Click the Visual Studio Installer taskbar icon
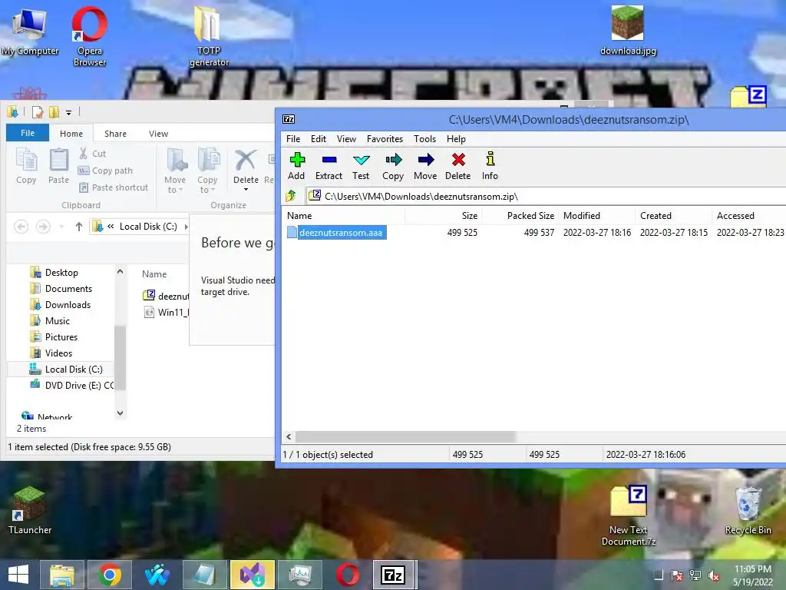The width and height of the screenshot is (786, 590). (252, 575)
